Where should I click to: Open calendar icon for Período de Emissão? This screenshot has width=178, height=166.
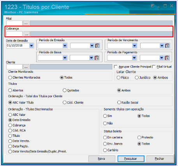tap(97, 45)
